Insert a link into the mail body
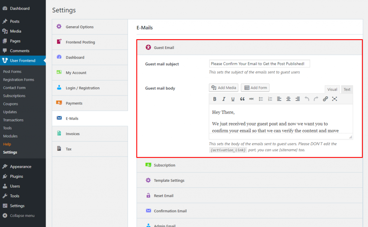Image resolution: width=368 pixels, height=227 pixels. tap(326, 99)
